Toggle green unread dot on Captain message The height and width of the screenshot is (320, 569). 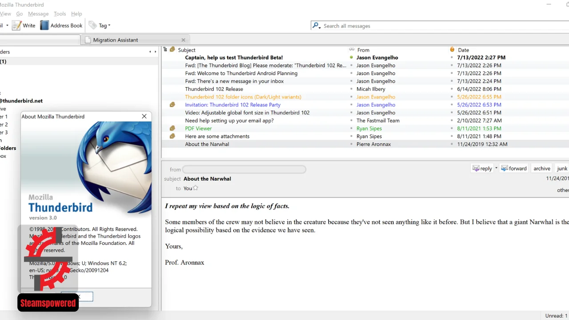click(351, 57)
